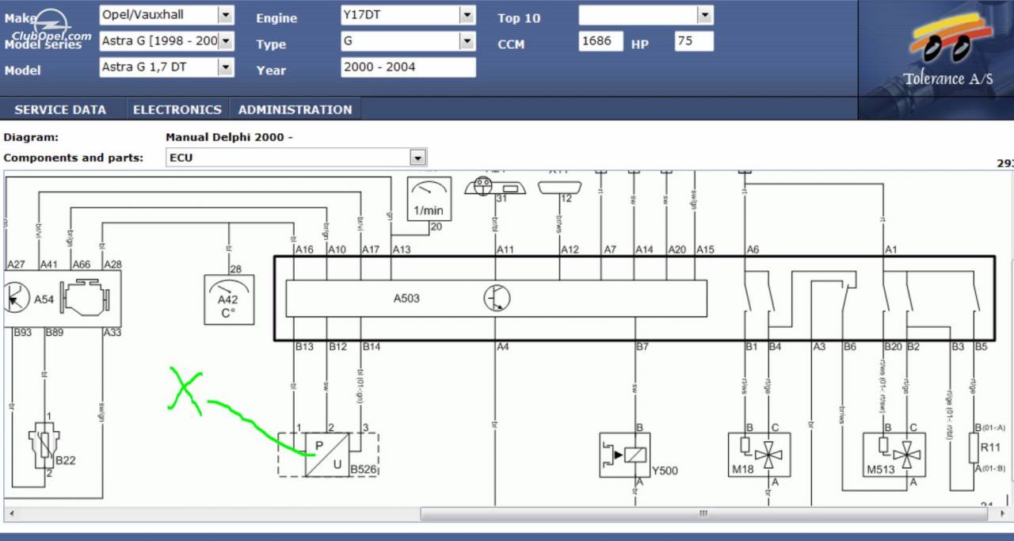
Task: Click pin label B13
Action: (x=305, y=347)
